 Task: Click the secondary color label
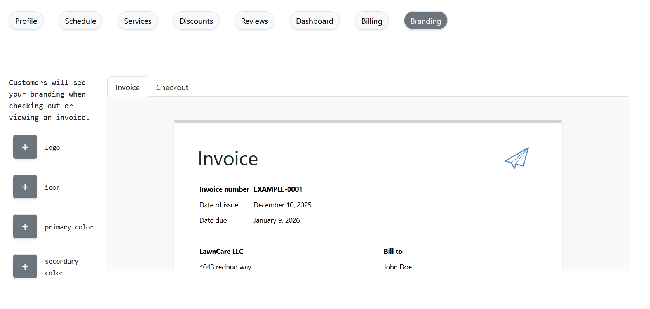62,267
